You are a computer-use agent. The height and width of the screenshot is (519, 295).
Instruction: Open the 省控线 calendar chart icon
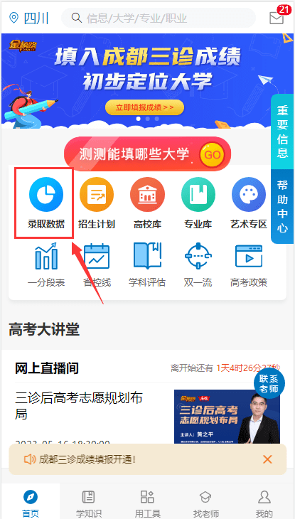pyautogui.click(x=97, y=256)
